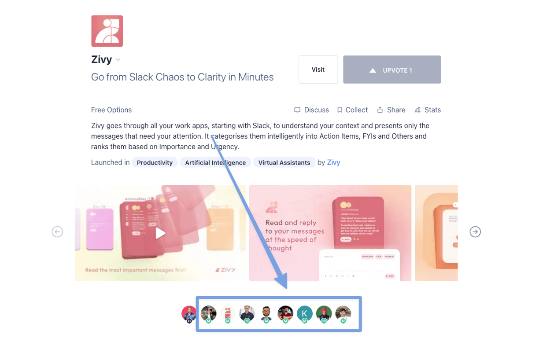Image resolution: width=554 pixels, height=338 pixels.
Task: Open the Zivy logo maker avatar
Action: pyautogui.click(x=228, y=314)
